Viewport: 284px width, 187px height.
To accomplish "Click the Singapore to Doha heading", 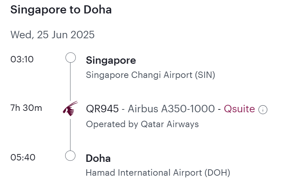I will (x=61, y=10).
